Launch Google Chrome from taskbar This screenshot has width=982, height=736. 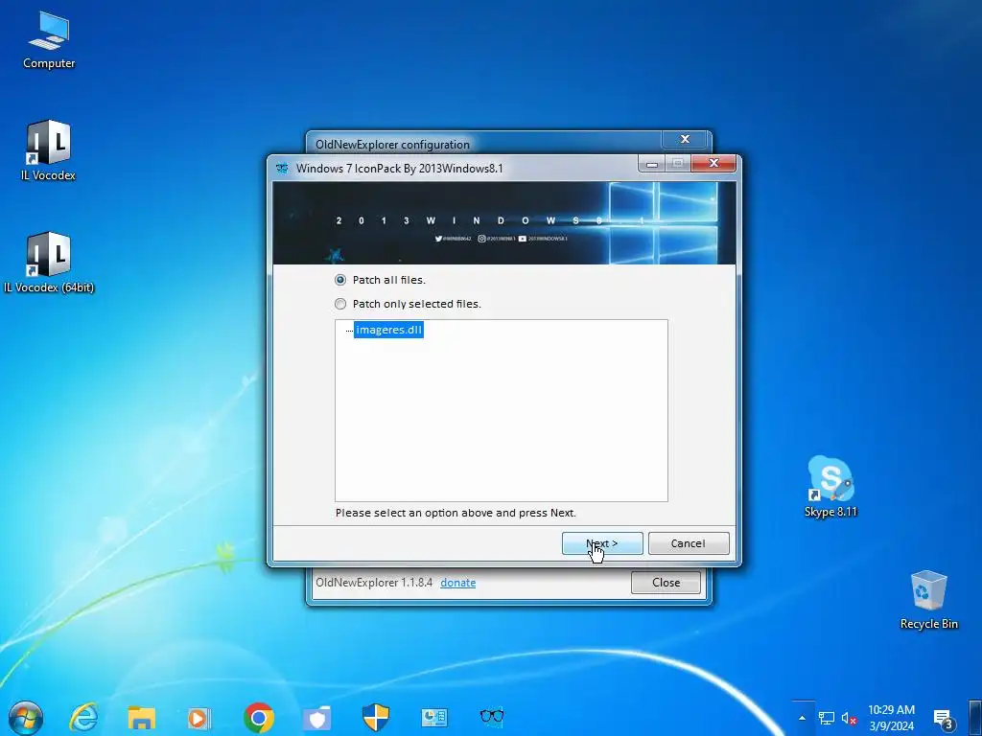tap(259, 717)
